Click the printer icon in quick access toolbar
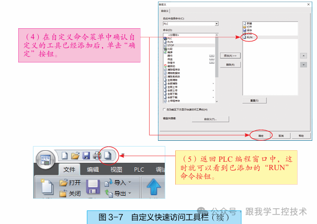Image resolution: width=317 pixels, height=224 pixels. point(97,156)
